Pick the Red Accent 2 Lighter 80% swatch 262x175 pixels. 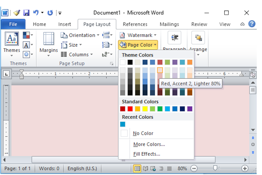click(x=160, y=70)
